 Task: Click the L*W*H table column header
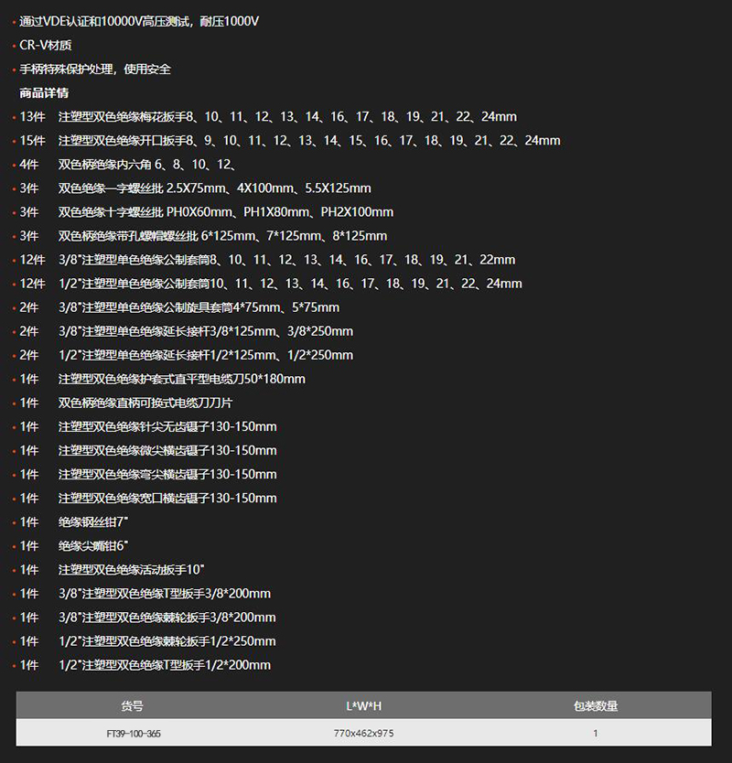coord(363,705)
